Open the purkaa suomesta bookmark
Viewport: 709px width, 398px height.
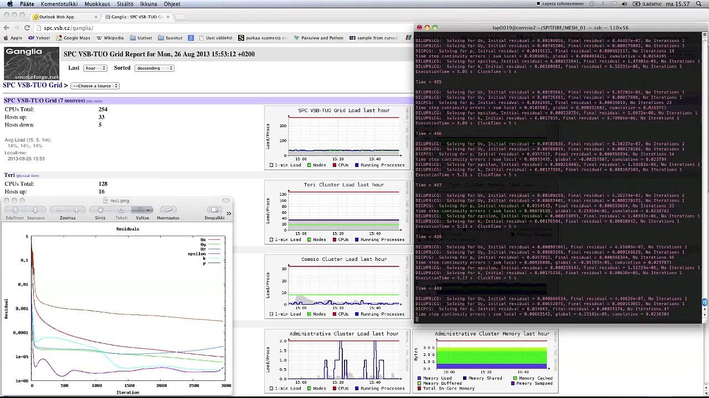(263, 38)
